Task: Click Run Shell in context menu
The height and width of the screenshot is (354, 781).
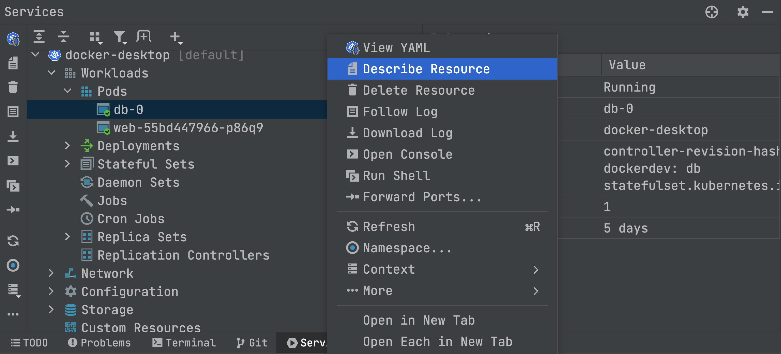Action: 396,176
